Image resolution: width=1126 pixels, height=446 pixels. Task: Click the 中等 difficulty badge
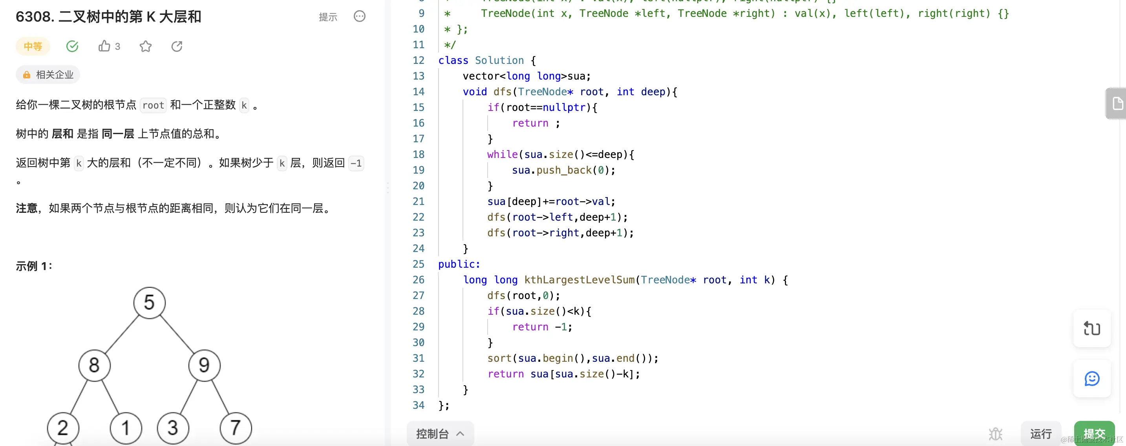(33, 46)
